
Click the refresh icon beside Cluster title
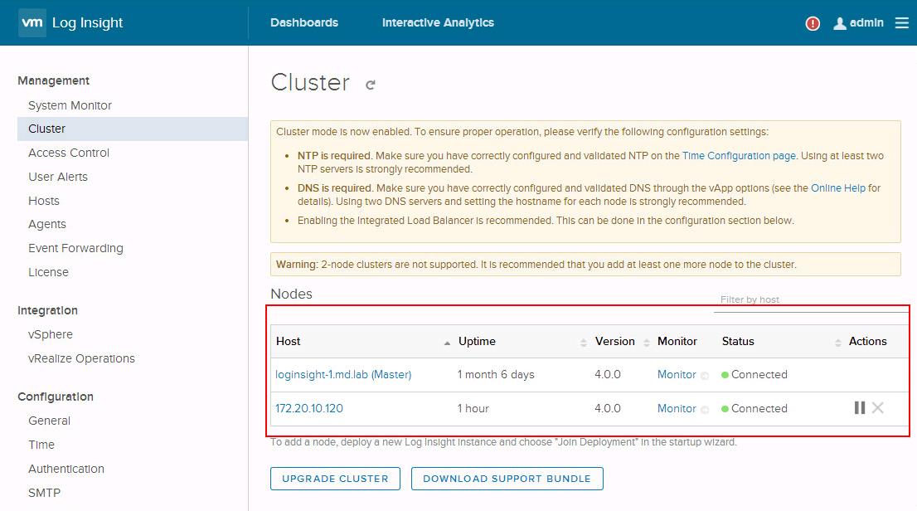point(371,85)
